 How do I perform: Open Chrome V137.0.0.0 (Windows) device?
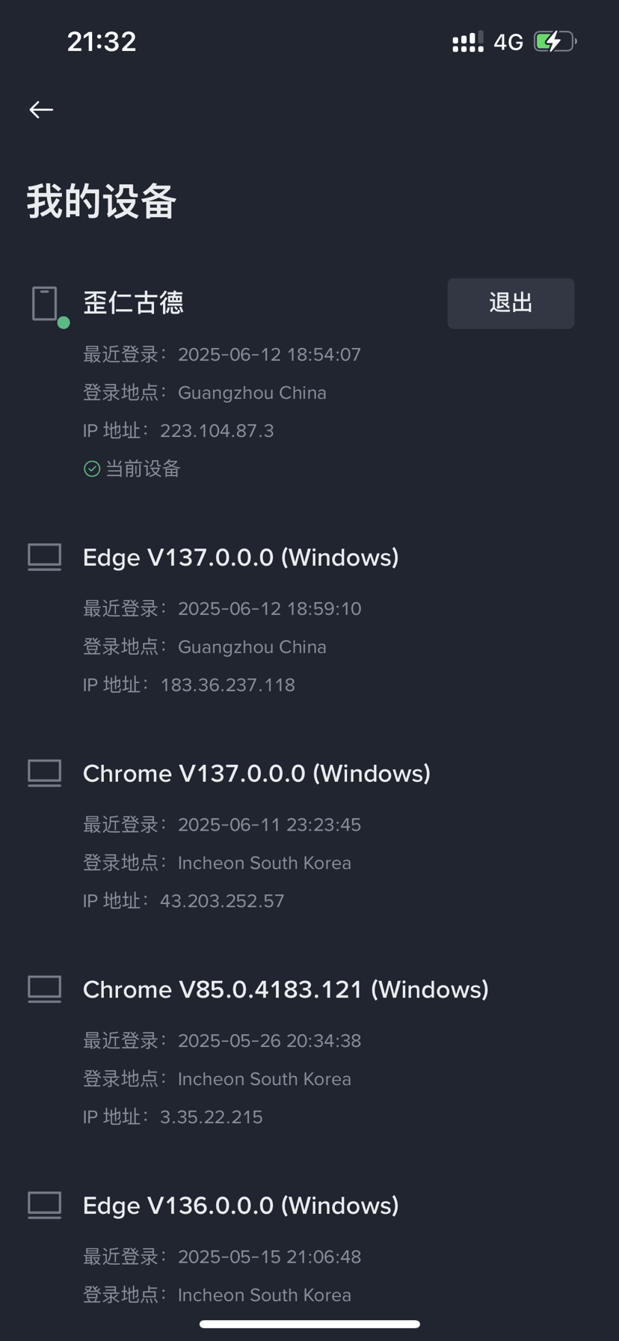pyautogui.click(x=256, y=773)
